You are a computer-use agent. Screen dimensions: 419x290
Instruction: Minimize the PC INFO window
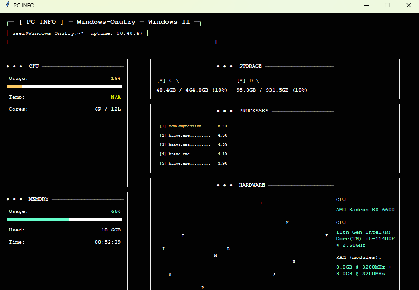(x=366, y=5)
